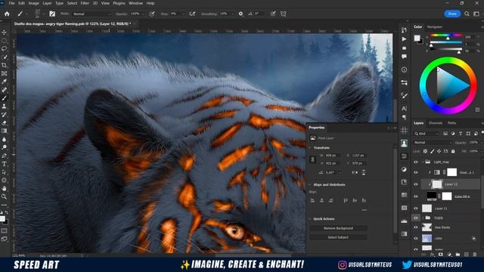
Task: Collapse the Transform section
Action: (310, 148)
